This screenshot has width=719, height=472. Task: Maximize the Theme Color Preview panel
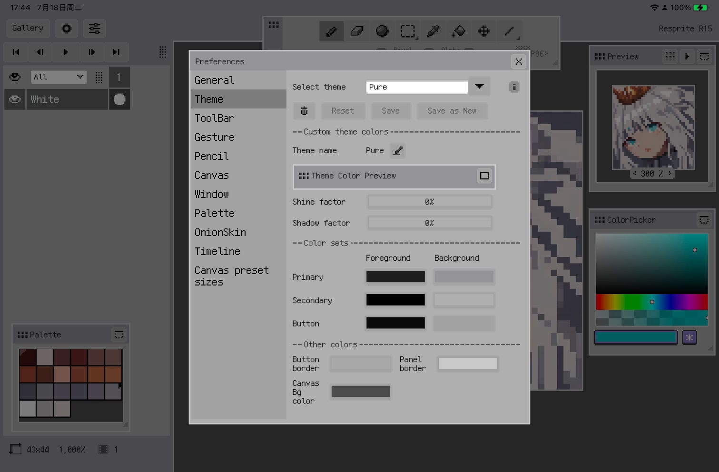pyautogui.click(x=484, y=176)
